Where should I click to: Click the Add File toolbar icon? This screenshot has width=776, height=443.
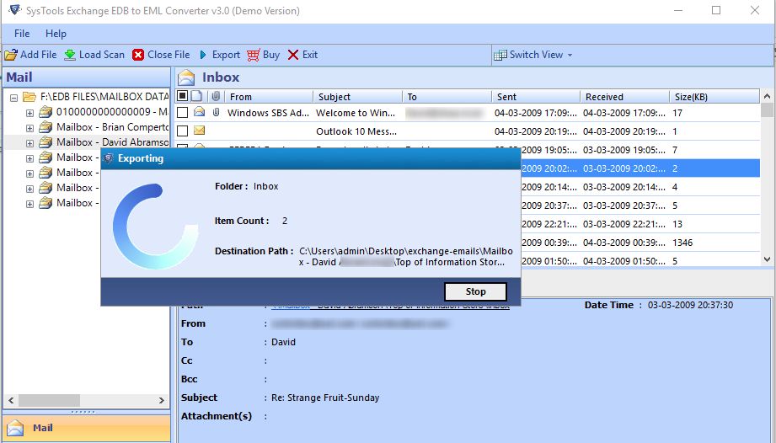click(11, 55)
